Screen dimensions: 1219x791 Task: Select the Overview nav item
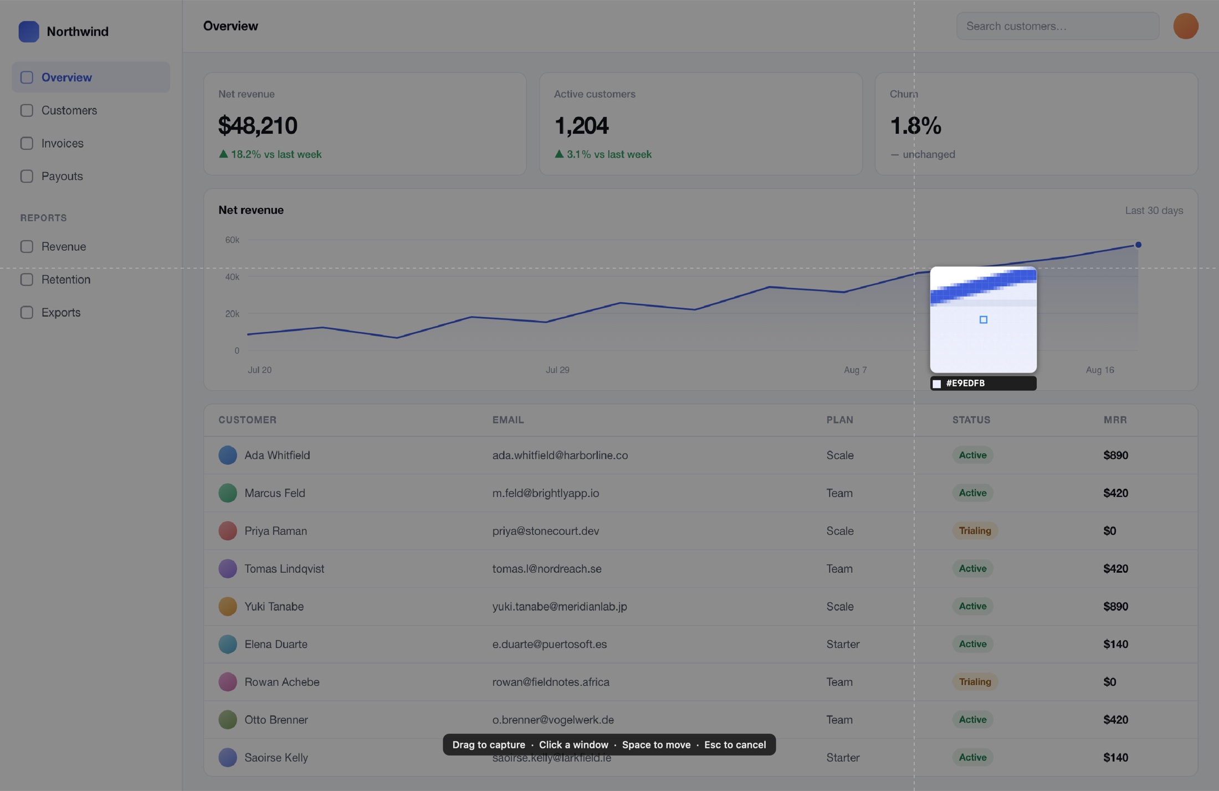(91, 77)
